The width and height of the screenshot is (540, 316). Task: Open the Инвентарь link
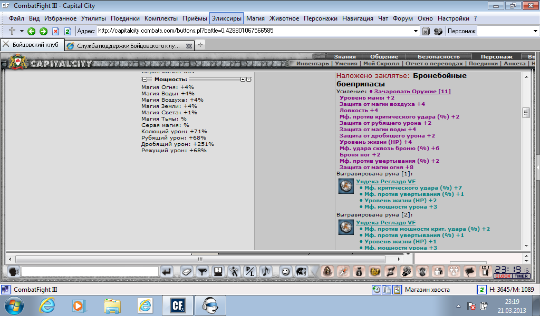click(313, 63)
